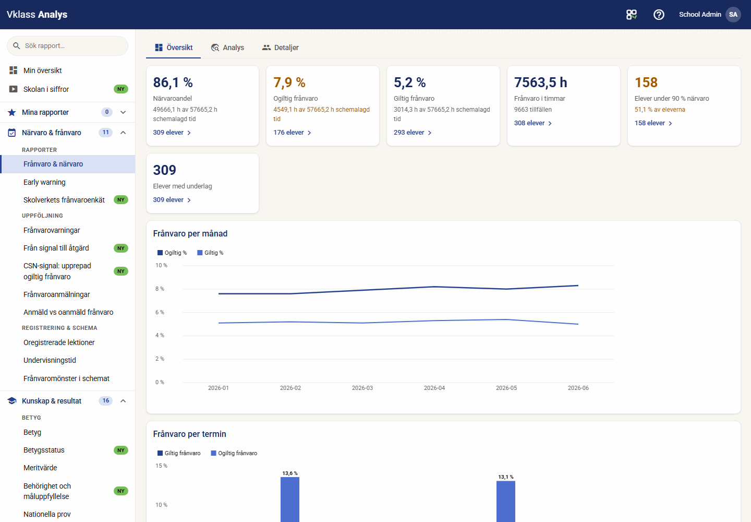Click the School Admin user name
Screen dimensions: 751x522
(700, 15)
